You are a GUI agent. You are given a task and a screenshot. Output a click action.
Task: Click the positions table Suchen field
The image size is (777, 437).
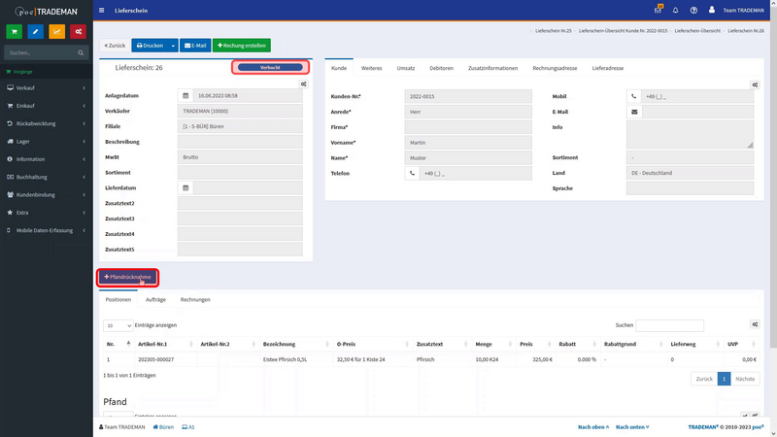[x=669, y=325]
